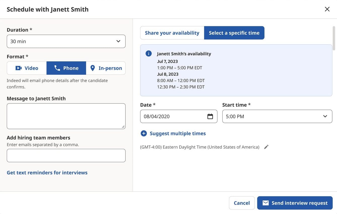This screenshot has width=337, height=214.
Task: Select the Phone format option
Action: [x=66, y=68]
